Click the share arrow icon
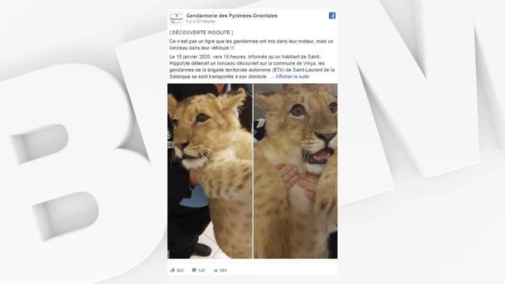 [x=215, y=271]
